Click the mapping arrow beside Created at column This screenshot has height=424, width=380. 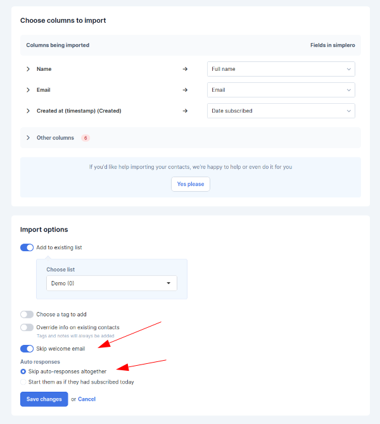pyautogui.click(x=185, y=111)
